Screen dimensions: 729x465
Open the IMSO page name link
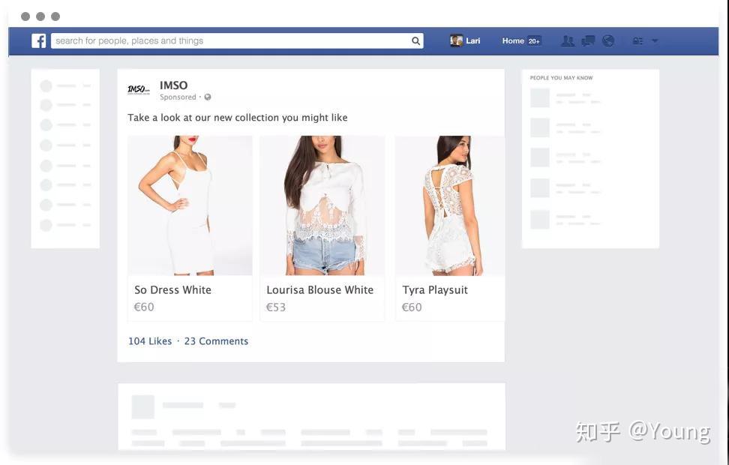point(173,85)
